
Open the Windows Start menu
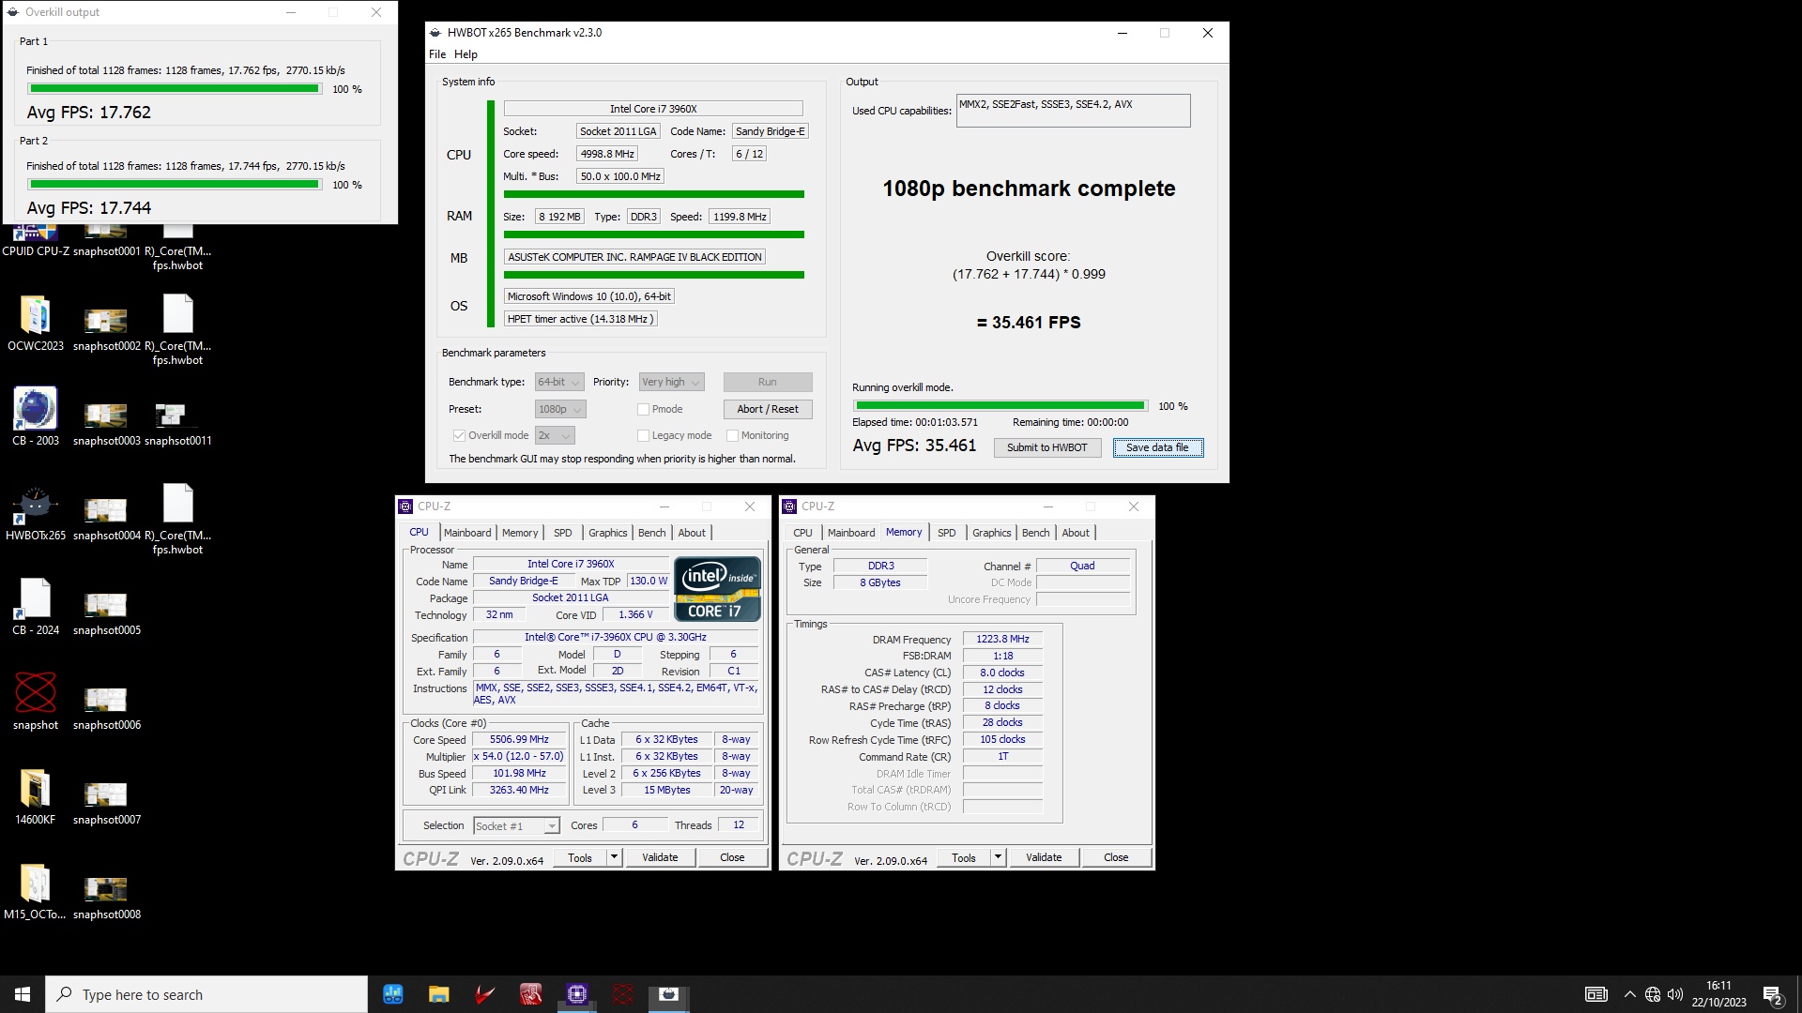point(23,994)
